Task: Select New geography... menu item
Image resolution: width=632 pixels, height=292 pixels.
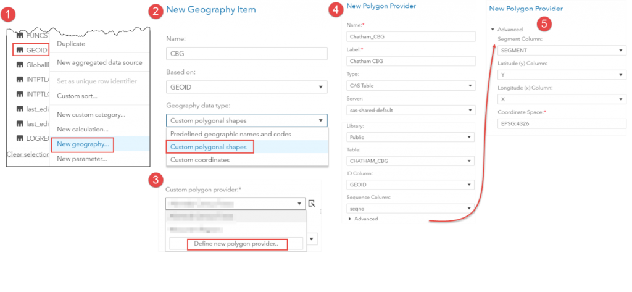Action: [x=83, y=144]
